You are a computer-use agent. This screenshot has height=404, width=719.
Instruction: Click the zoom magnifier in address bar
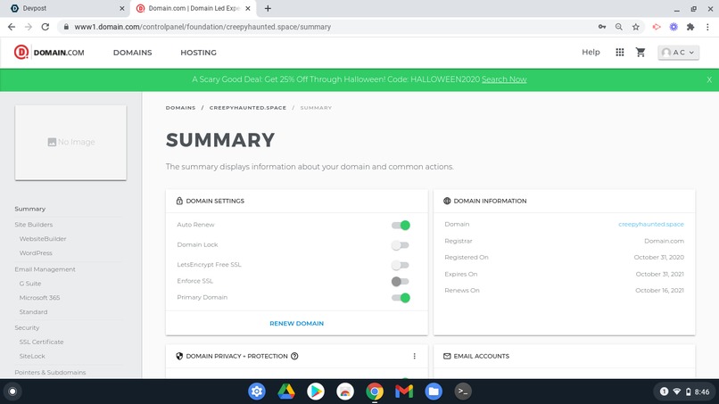[619, 27]
